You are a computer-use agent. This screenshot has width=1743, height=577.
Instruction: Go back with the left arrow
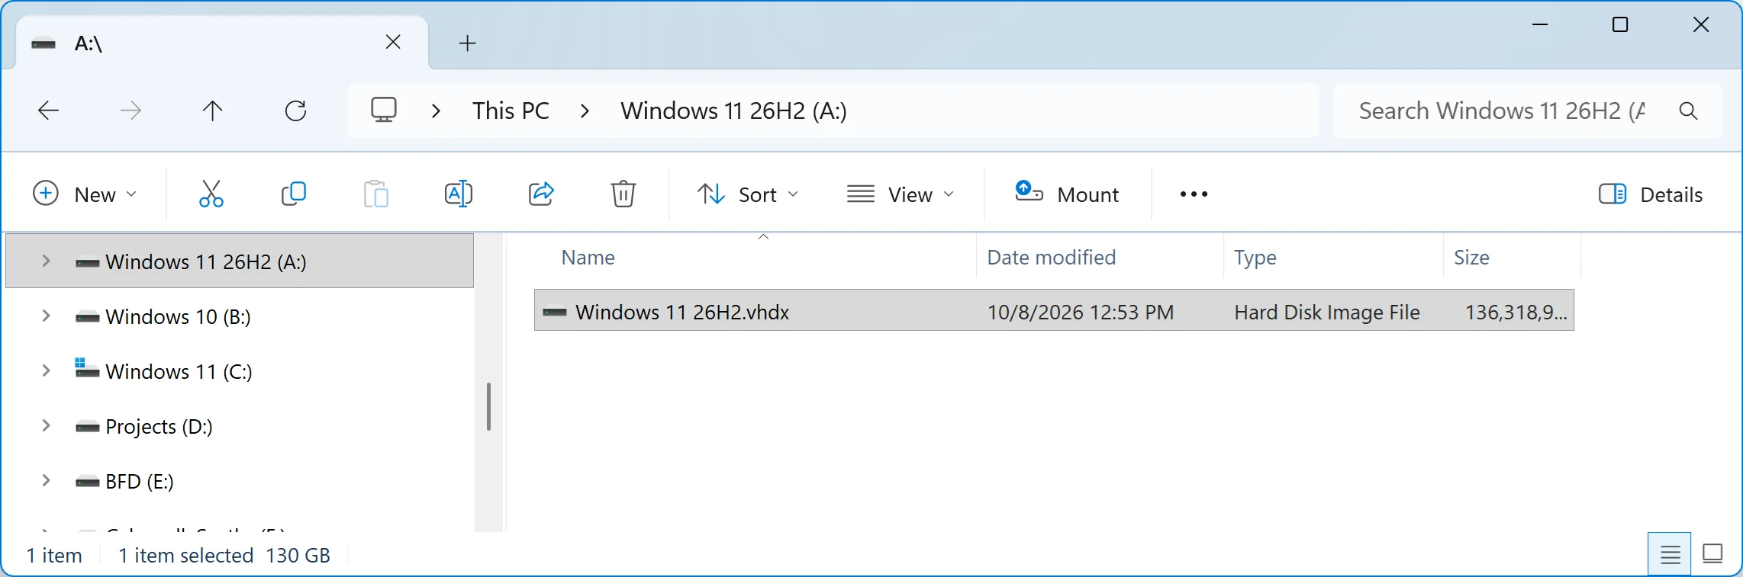click(49, 111)
